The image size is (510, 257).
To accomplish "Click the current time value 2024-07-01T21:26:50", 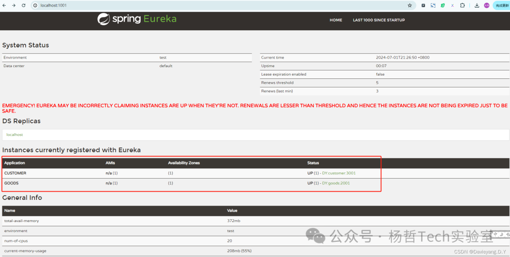I will point(403,58).
